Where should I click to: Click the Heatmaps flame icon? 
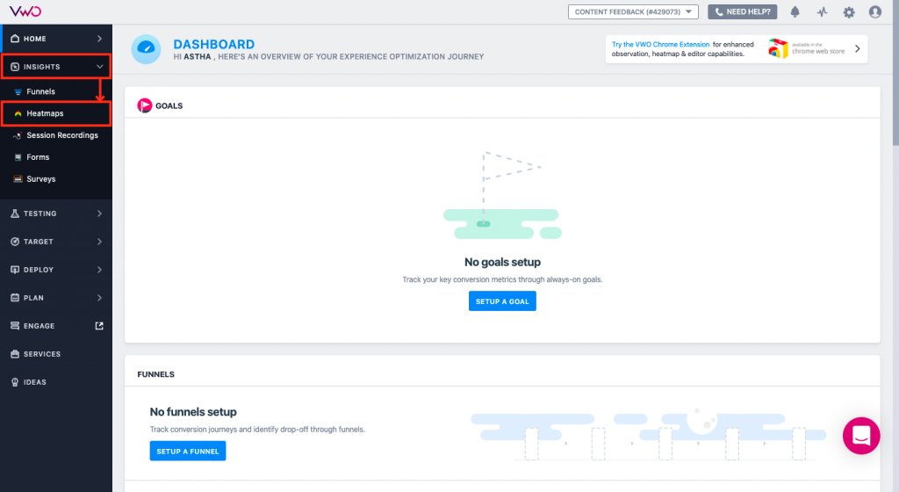18,113
